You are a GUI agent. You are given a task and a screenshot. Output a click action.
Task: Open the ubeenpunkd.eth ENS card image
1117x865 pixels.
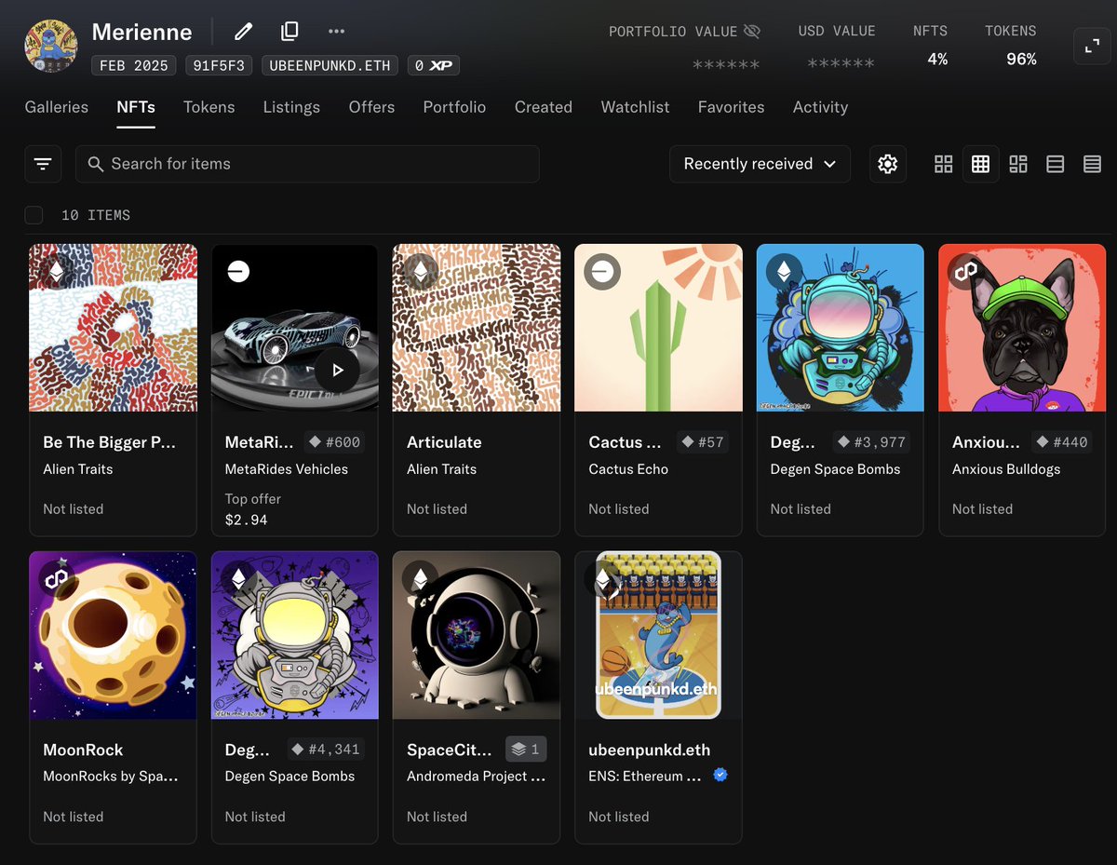(x=658, y=635)
